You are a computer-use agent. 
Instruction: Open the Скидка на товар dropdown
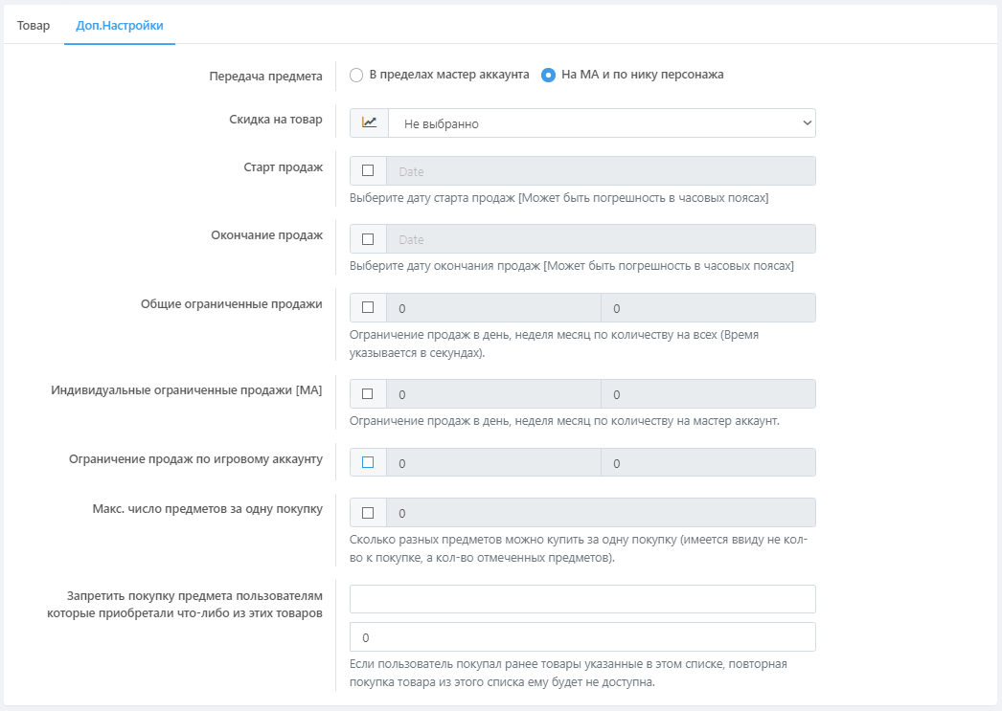pyautogui.click(x=602, y=123)
